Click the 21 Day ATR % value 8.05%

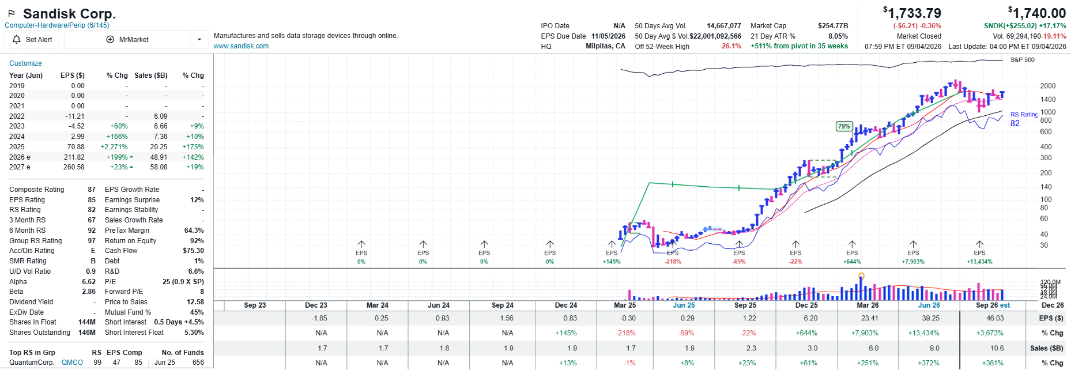point(838,36)
